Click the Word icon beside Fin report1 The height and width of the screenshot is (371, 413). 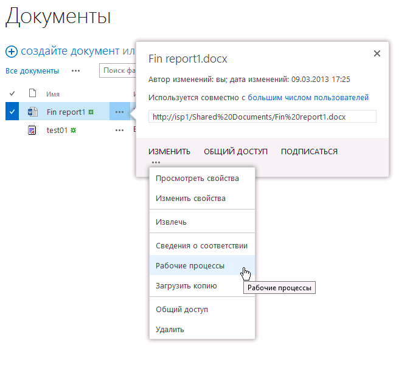pyautogui.click(x=33, y=112)
